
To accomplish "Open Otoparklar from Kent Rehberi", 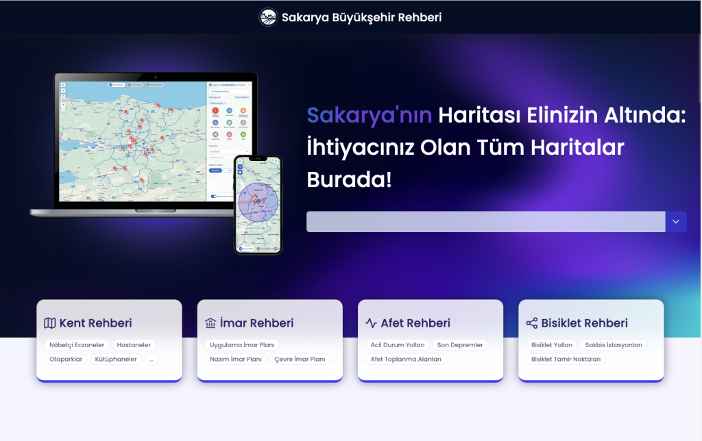I will (x=66, y=359).
